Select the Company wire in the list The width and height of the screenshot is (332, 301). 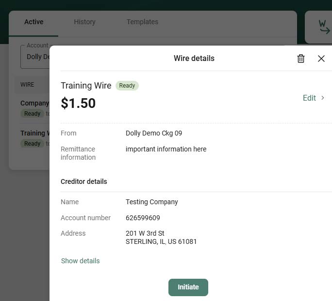pos(34,103)
